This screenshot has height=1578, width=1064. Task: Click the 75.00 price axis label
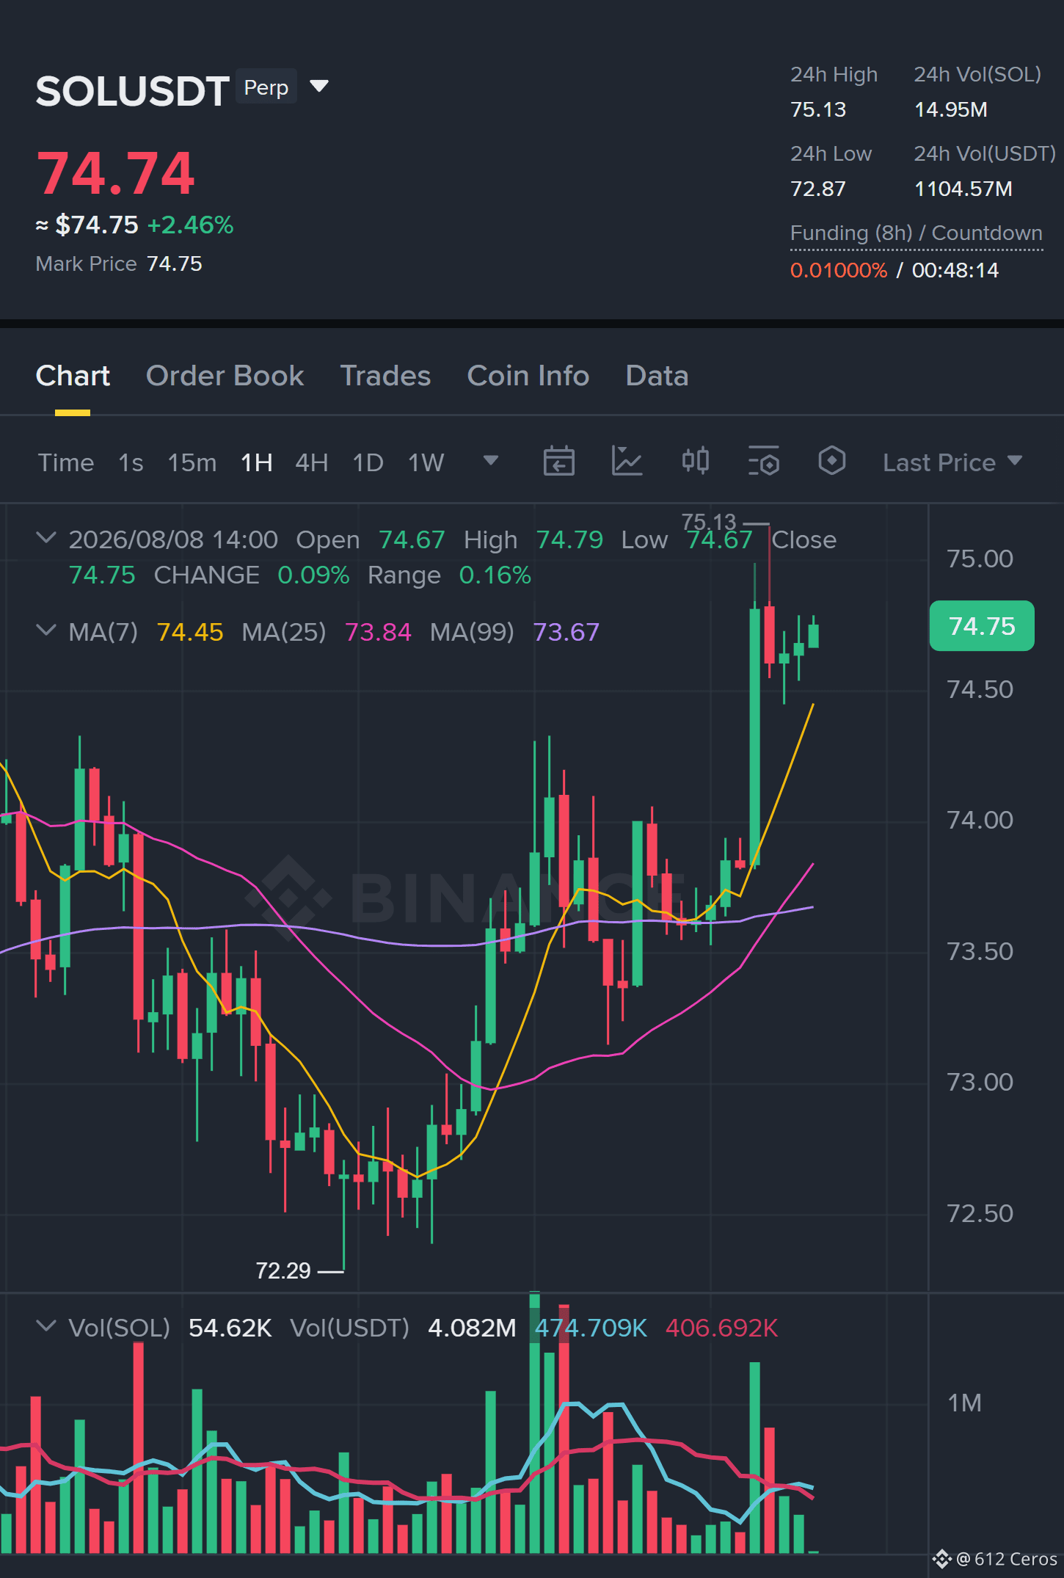[980, 559]
